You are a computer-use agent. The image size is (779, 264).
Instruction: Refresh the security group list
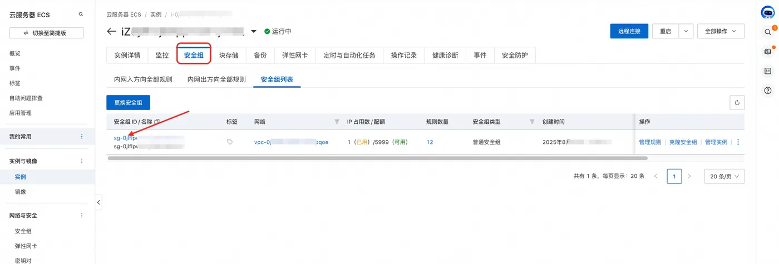pyautogui.click(x=737, y=102)
